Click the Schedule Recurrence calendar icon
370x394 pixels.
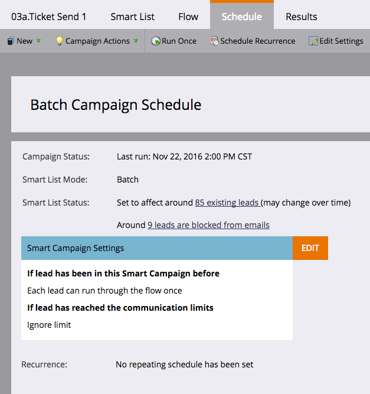click(214, 41)
